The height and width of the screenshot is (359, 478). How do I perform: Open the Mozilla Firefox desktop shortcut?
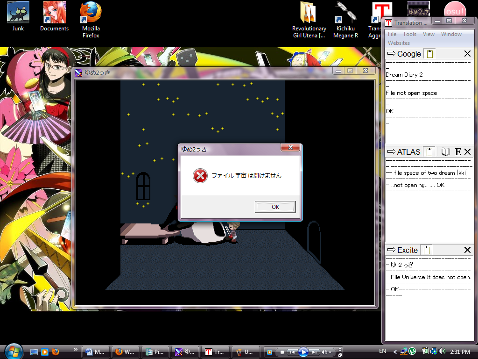coord(91,20)
